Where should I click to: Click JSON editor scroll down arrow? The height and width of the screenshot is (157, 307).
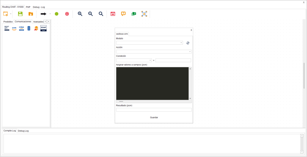coord(190,98)
